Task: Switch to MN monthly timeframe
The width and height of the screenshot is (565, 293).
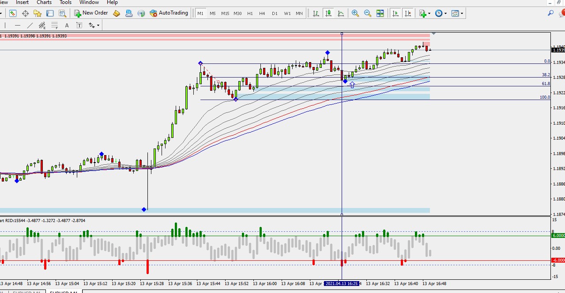Action: click(299, 13)
